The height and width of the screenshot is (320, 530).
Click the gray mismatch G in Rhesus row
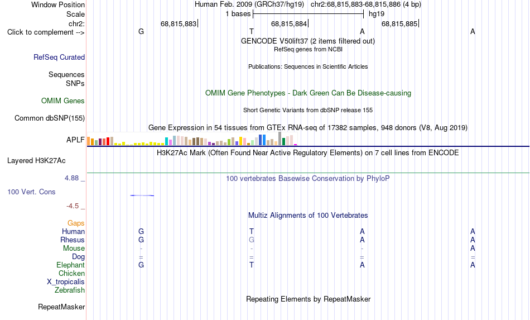point(252,240)
